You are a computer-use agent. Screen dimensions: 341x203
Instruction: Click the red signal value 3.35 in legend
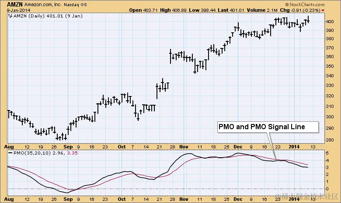[73, 153]
